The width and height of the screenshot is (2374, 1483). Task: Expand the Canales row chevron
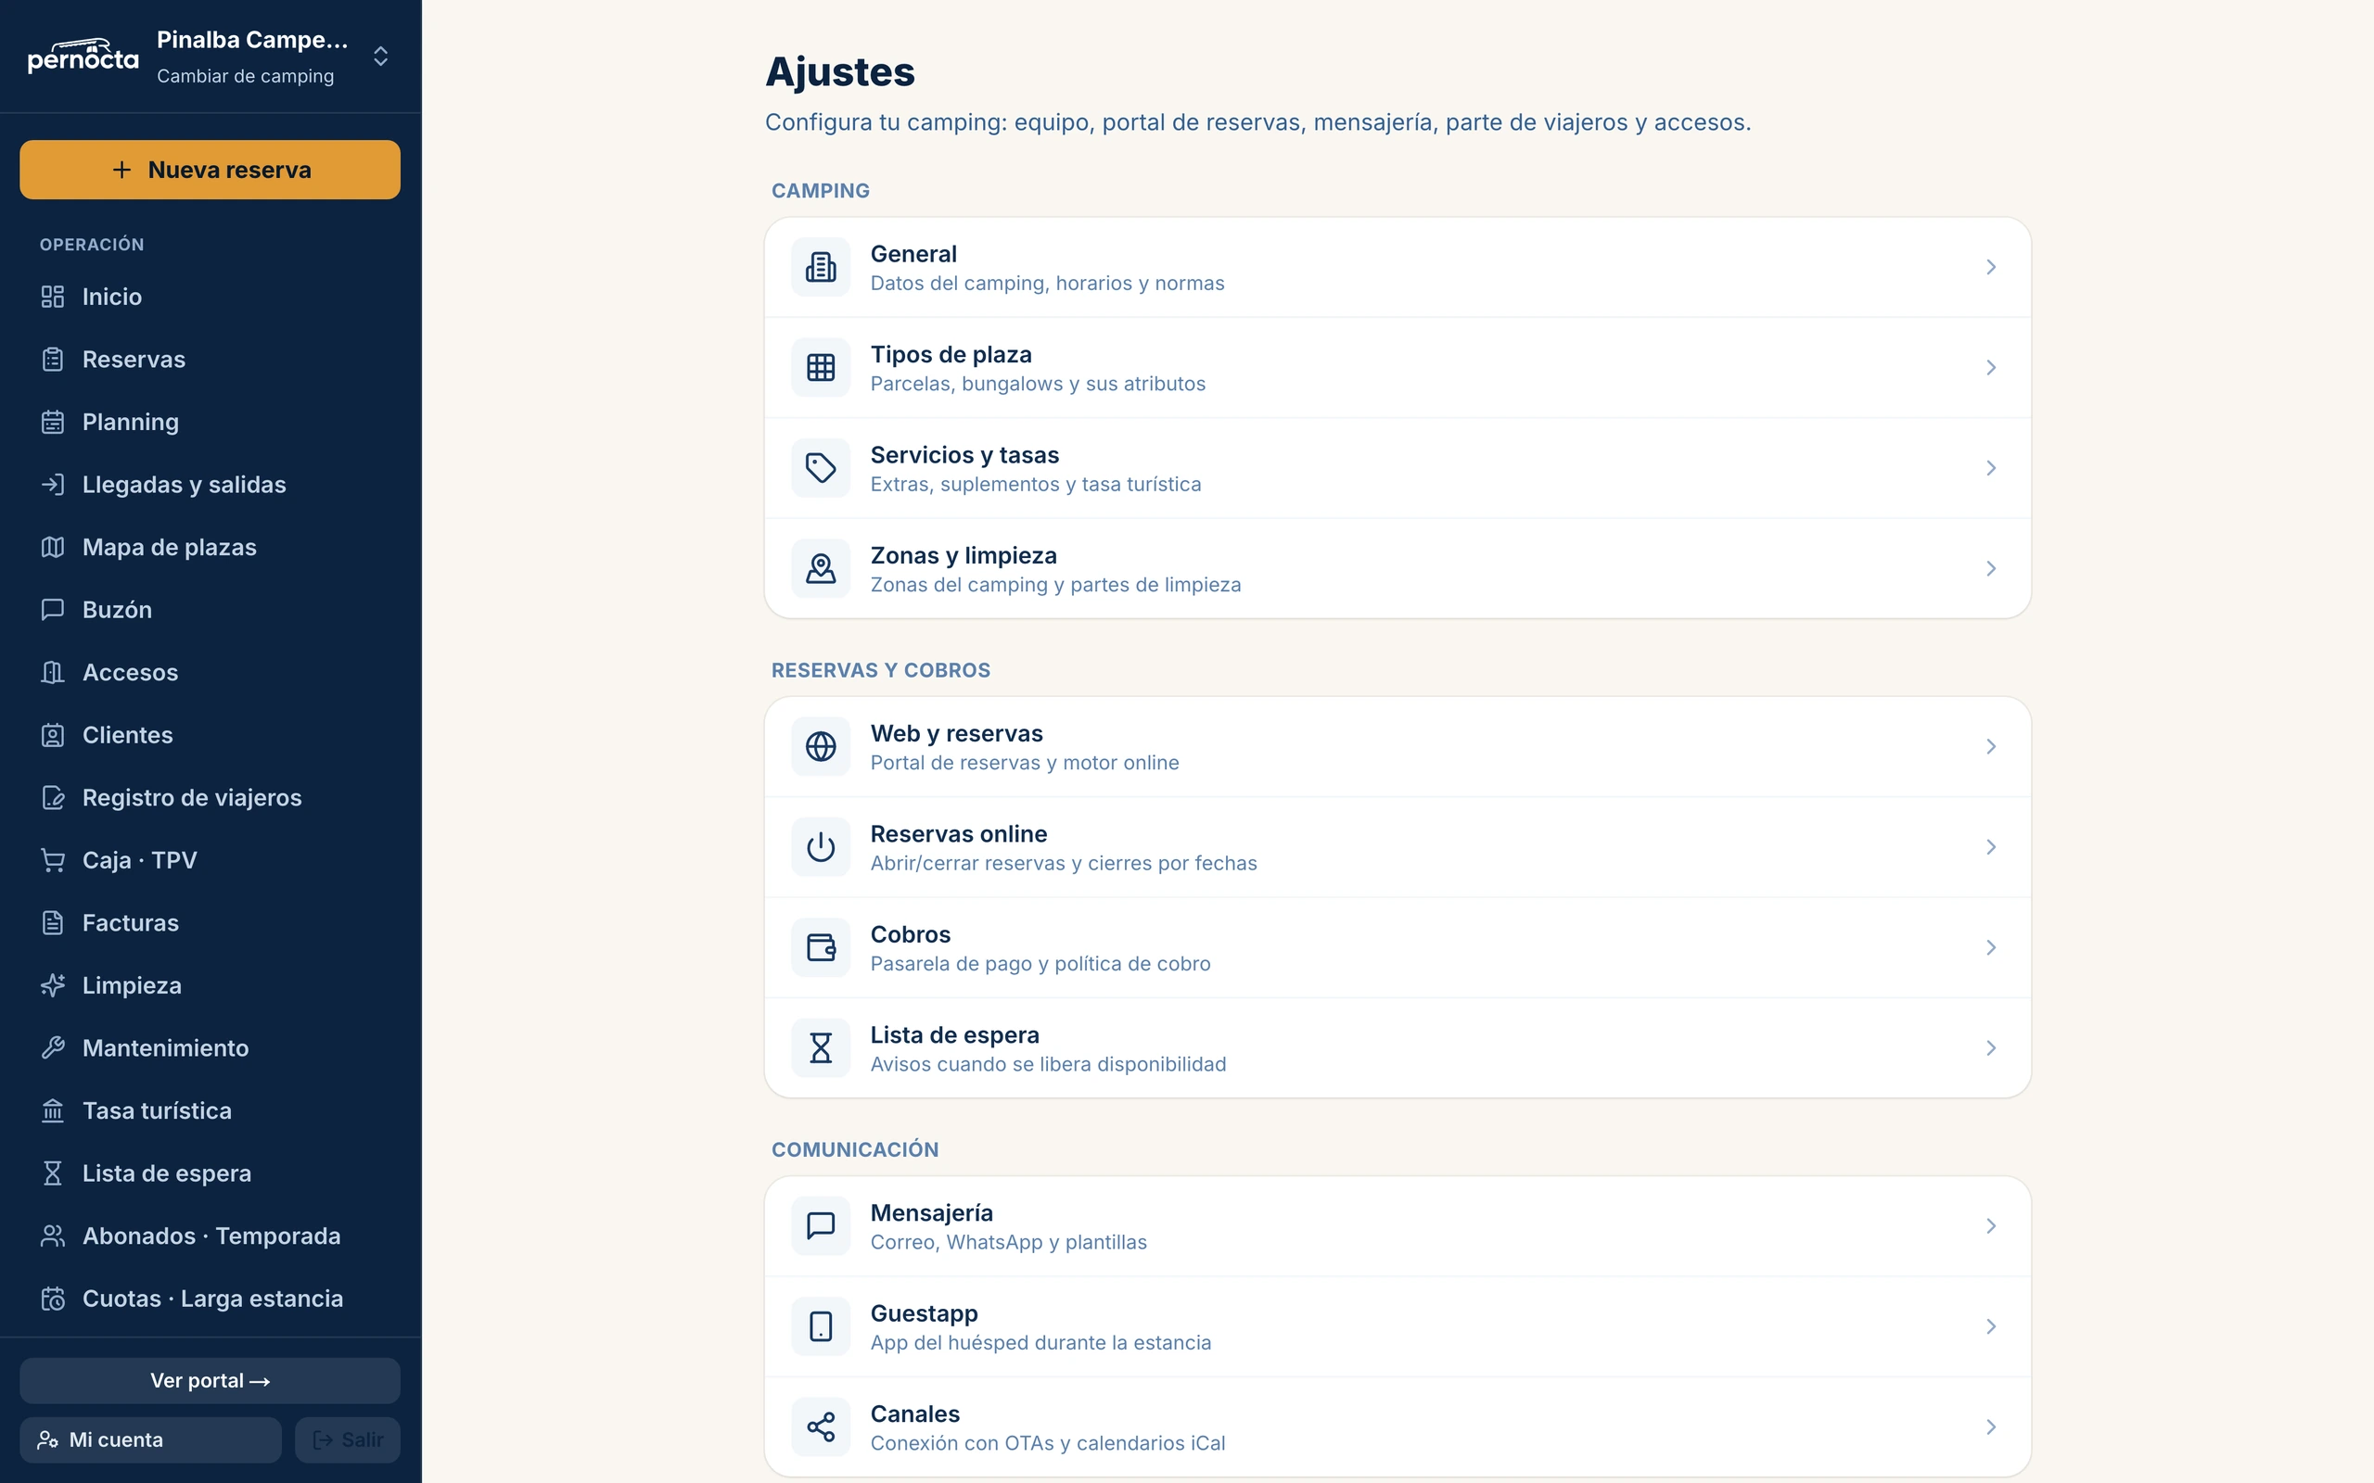[x=1991, y=1427]
